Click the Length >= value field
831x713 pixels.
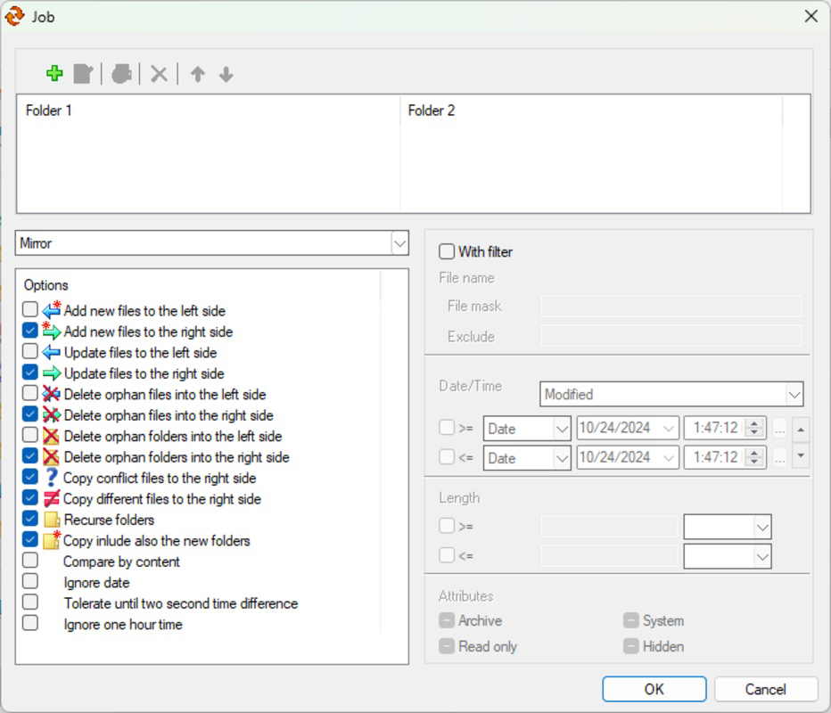[610, 527]
